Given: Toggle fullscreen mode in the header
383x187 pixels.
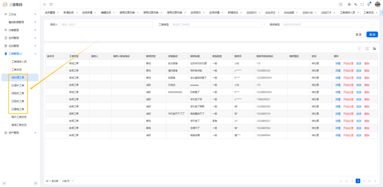Looking at the screenshot, I should coord(362,4).
